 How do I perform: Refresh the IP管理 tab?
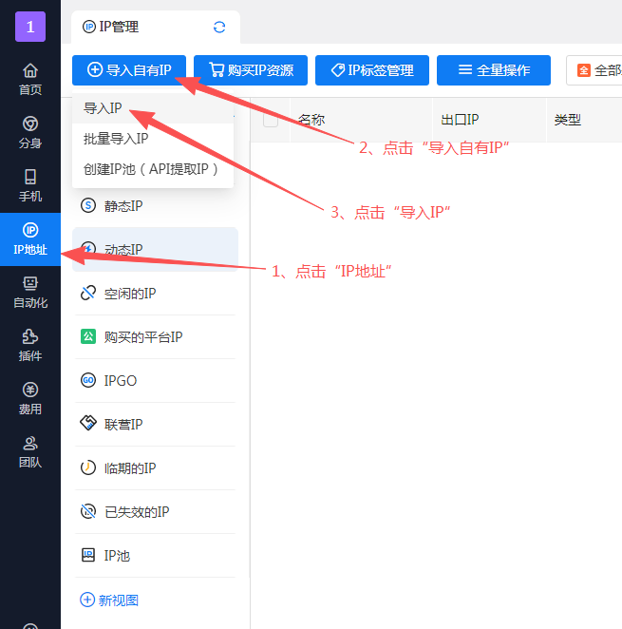click(219, 27)
